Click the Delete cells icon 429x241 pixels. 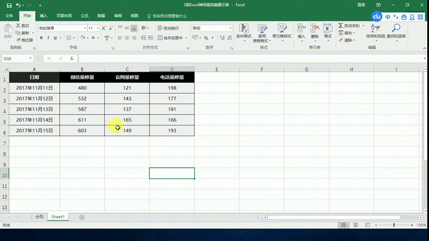tap(314, 28)
